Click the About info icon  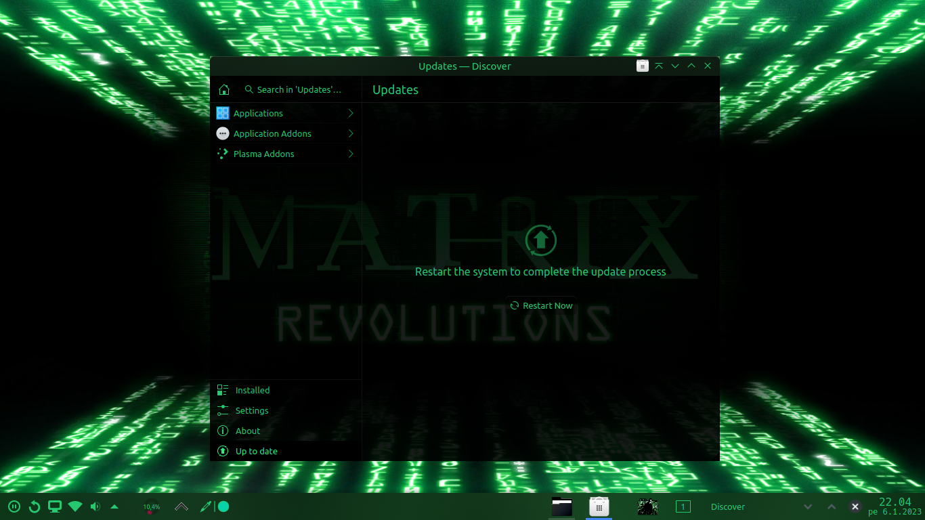click(223, 431)
